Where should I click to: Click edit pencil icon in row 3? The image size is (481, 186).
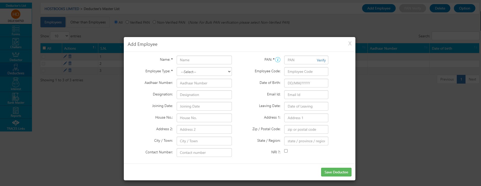coord(65,70)
